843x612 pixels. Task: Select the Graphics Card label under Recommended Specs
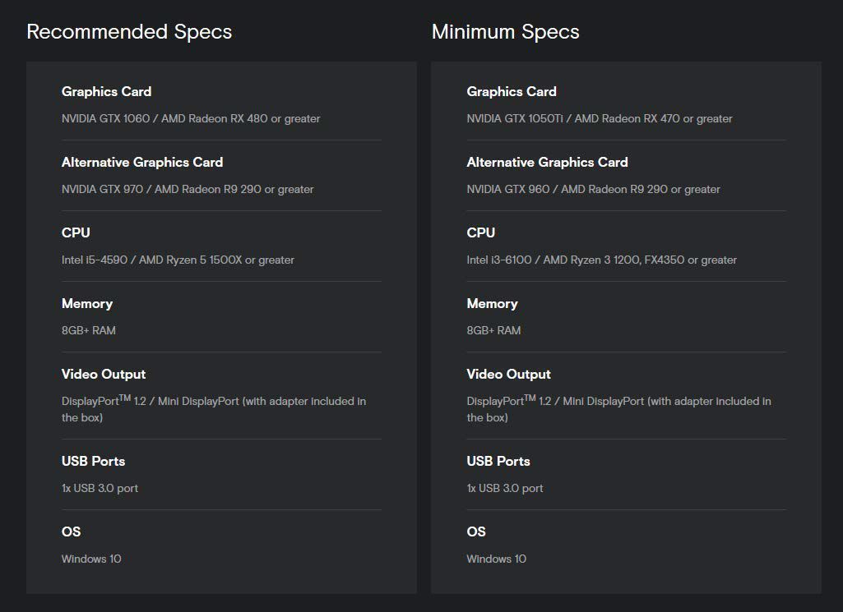pos(106,91)
